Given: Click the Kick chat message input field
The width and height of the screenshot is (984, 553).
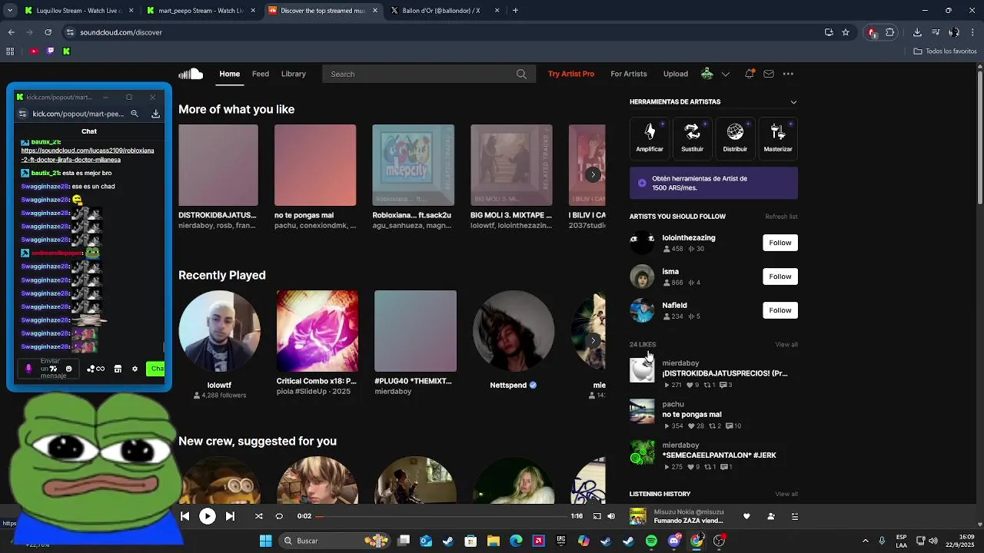Looking at the screenshot, I should (x=50, y=369).
